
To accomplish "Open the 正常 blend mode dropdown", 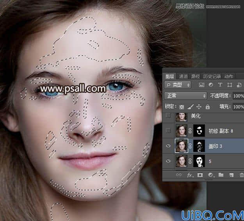I will pyautogui.click(x=186, y=96).
